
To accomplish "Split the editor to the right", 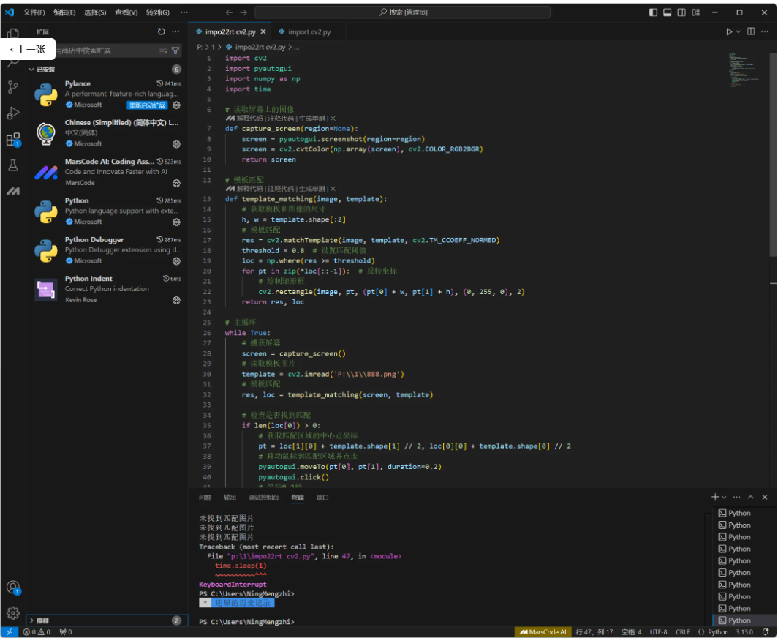I will click(751, 32).
